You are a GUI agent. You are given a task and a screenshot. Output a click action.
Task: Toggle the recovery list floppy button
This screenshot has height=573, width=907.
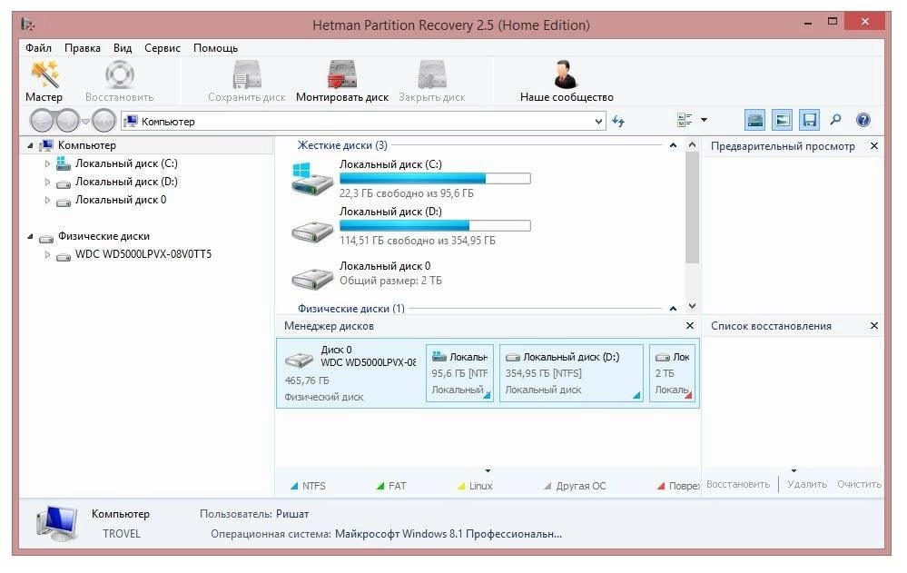[809, 120]
